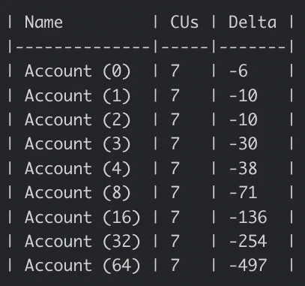This screenshot has height=286, width=305.
Task: Select the Account (3) row name
Action: (x=78, y=144)
